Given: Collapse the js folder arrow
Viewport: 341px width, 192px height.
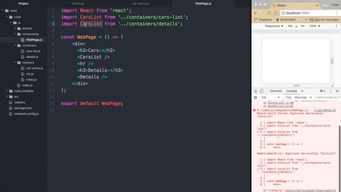Looking at the screenshot, I should click(11, 22).
